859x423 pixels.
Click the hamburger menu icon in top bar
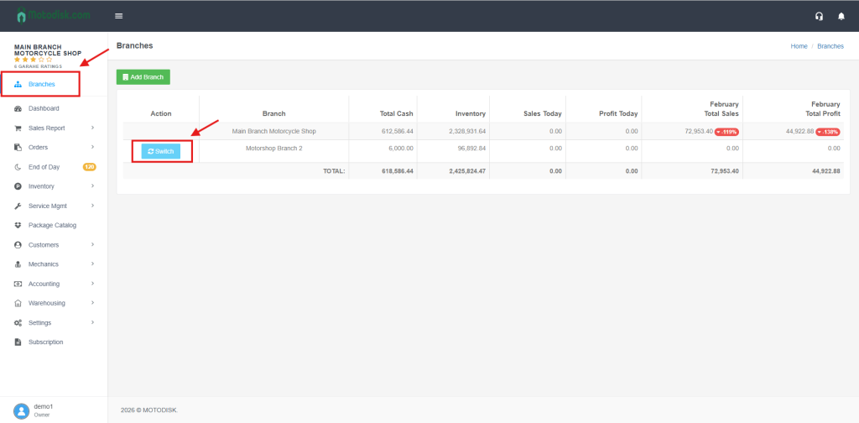tap(119, 16)
